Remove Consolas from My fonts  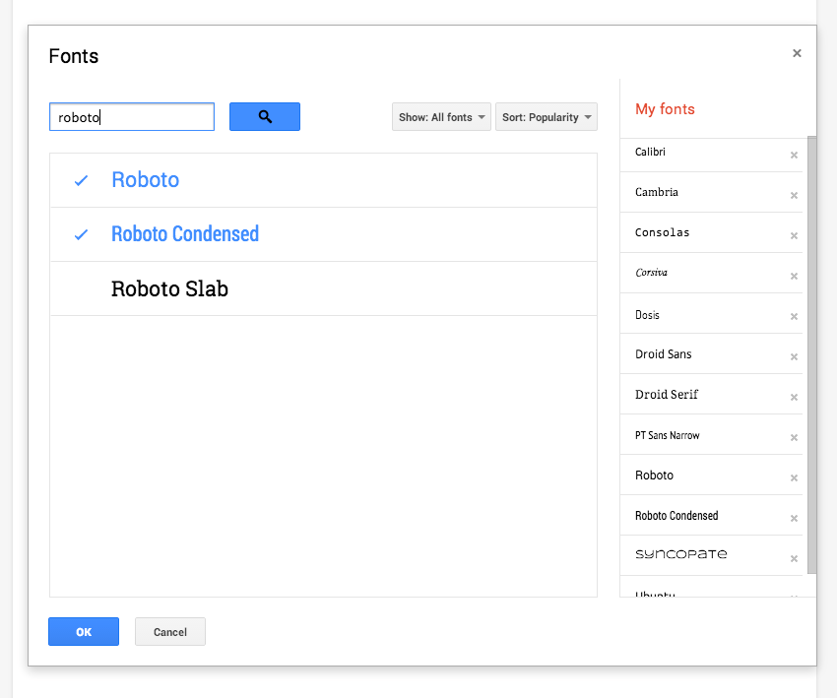[x=795, y=235]
